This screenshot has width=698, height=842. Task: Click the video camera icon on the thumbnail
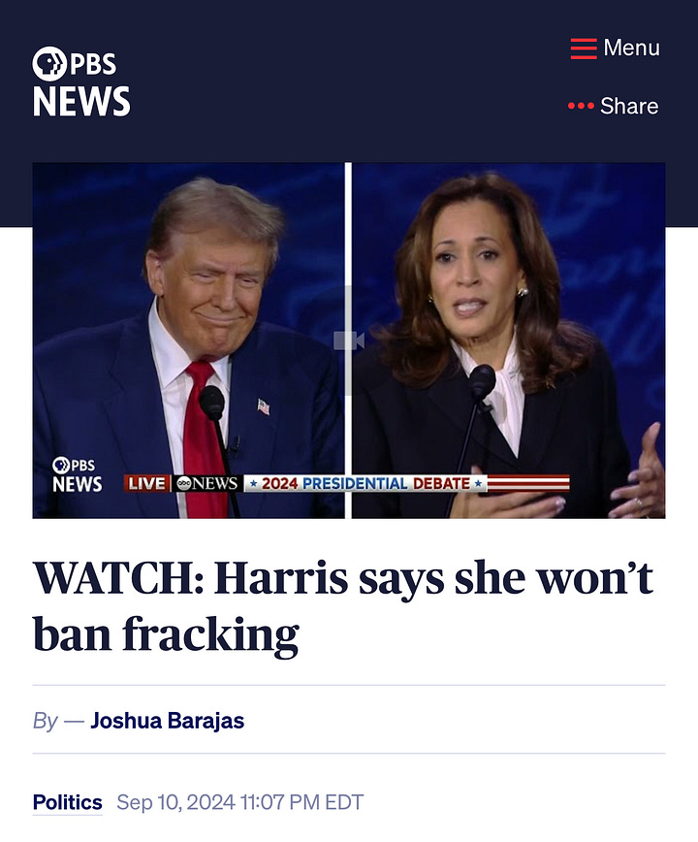pos(349,340)
